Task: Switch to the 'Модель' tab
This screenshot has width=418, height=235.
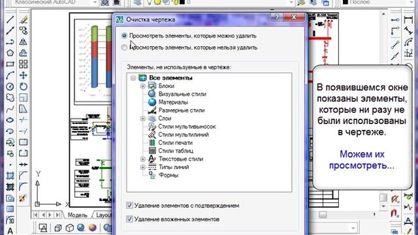Action: coord(77,215)
